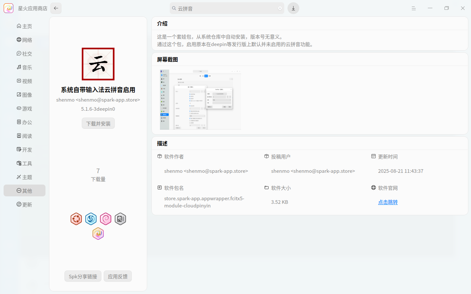Click the highlighted 其他 category
The height and width of the screenshot is (294, 471).
[25, 191]
